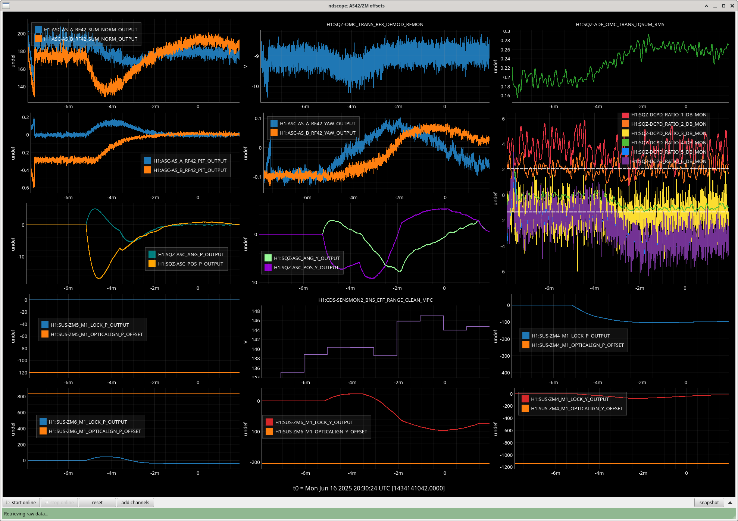Click orange swatch for ZM5_M1_OPTICALIGN_P_OFFSET
The width and height of the screenshot is (738, 521).
click(x=45, y=334)
